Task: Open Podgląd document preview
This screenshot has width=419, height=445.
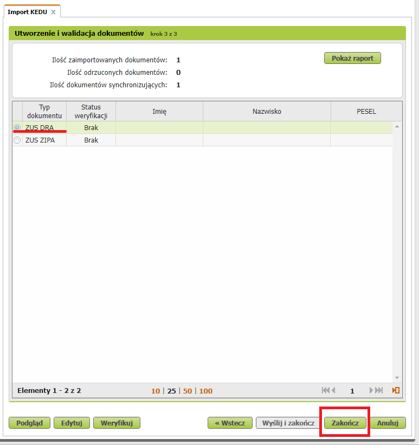Action: coord(29,423)
